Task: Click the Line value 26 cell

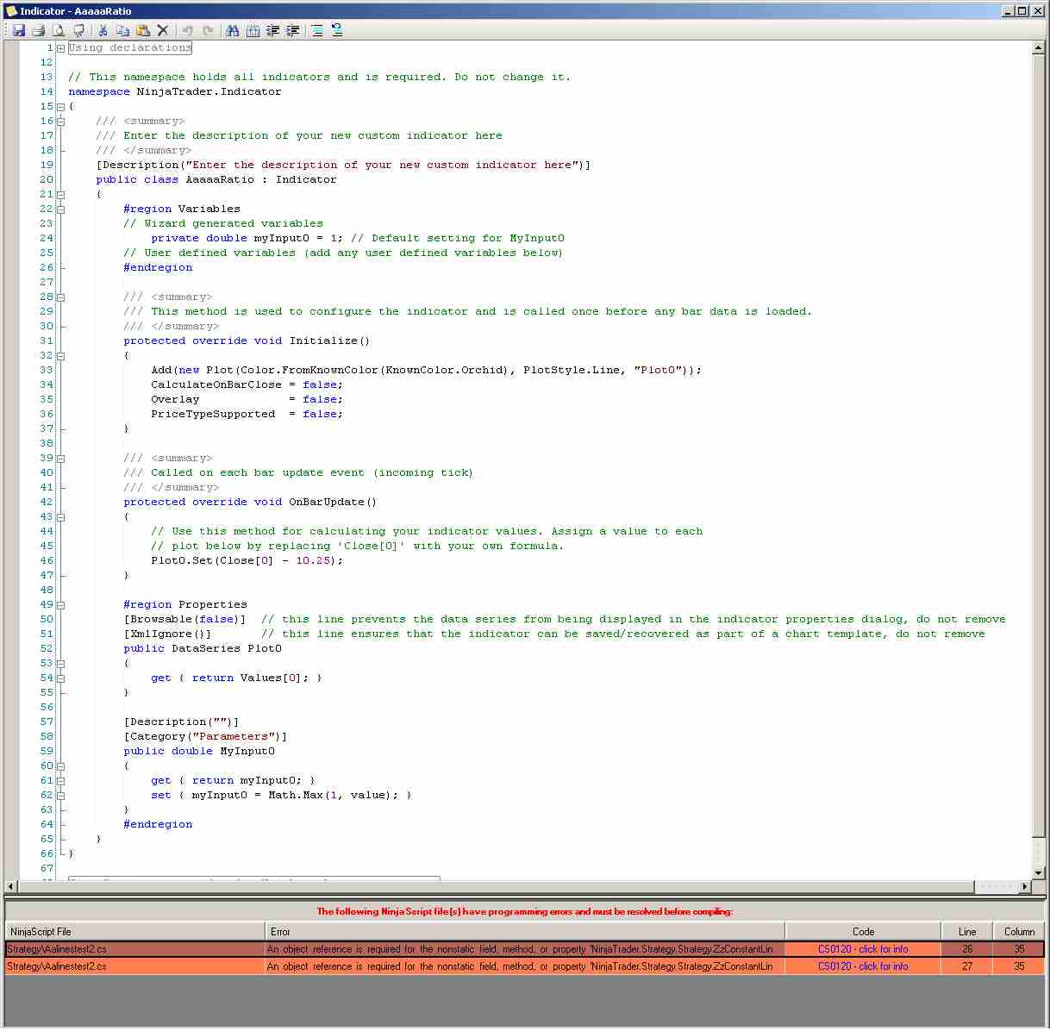Action: click(x=967, y=949)
